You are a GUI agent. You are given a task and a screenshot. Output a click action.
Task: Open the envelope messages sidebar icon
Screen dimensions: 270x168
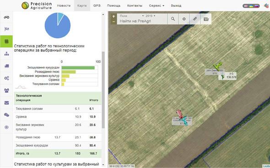6,103
